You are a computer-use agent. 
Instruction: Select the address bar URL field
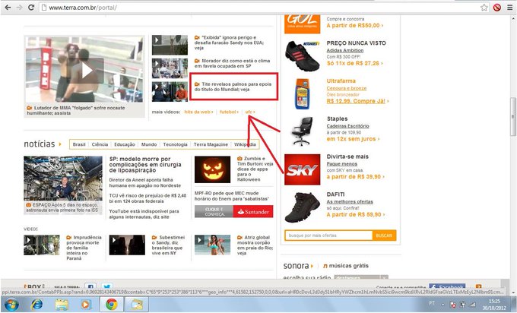(x=259, y=8)
